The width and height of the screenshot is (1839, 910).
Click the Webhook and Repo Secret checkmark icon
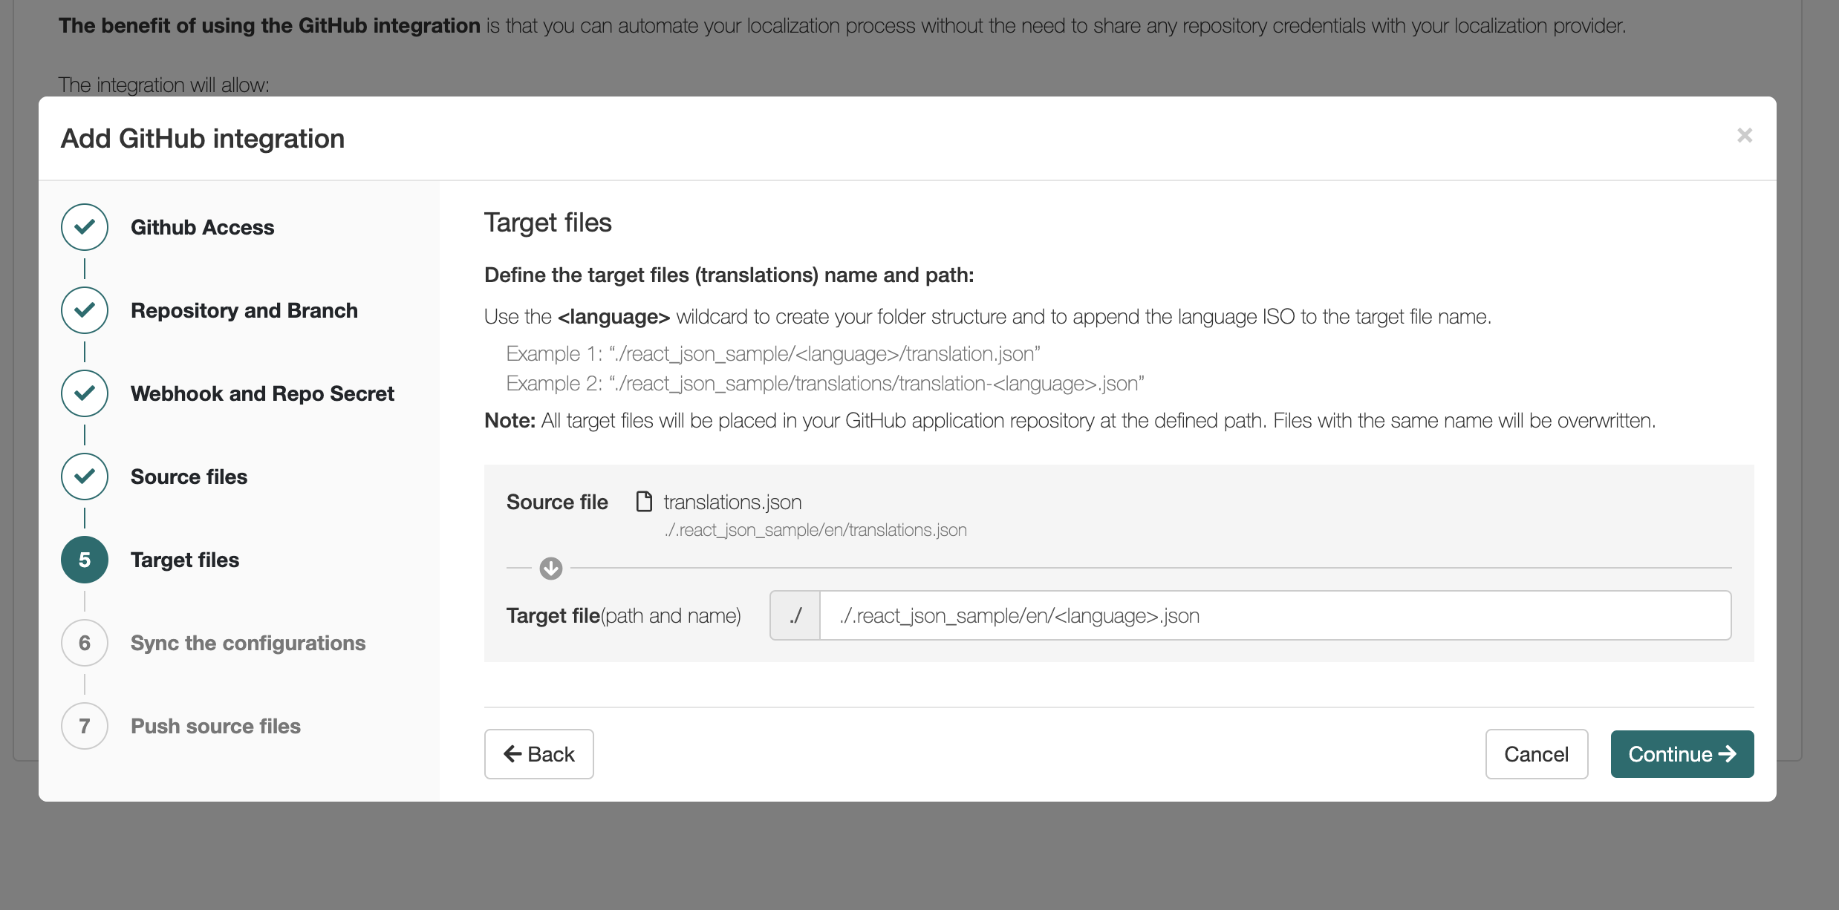(x=85, y=393)
